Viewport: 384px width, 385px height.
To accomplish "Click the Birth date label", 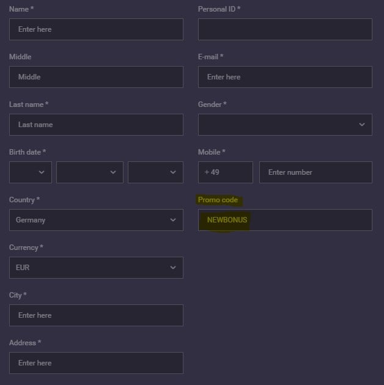I will 28,152.
